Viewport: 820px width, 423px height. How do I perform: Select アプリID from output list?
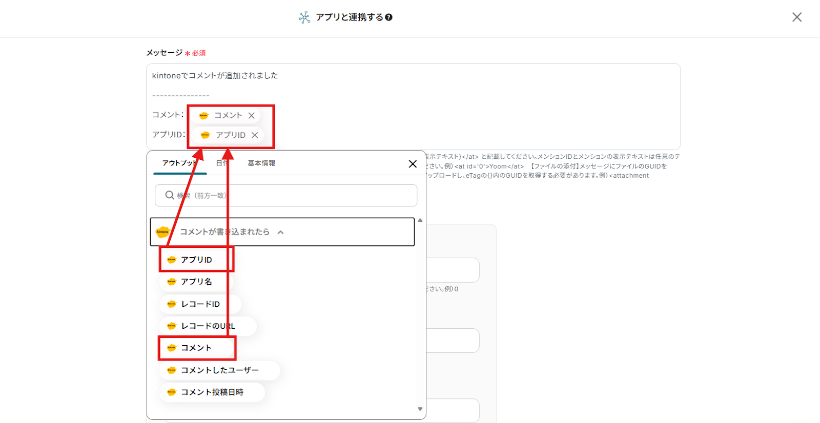[x=196, y=260]
